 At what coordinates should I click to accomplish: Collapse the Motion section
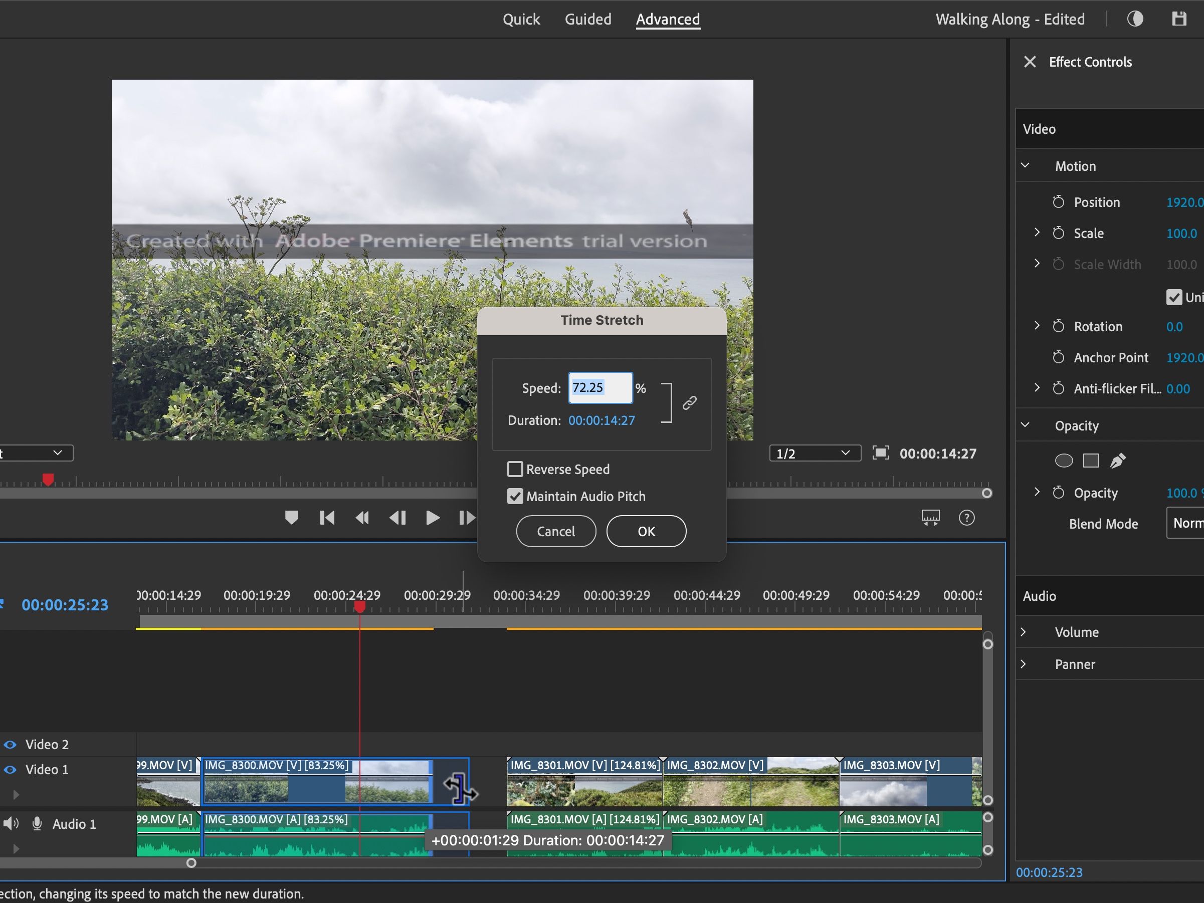point(1025,165)
